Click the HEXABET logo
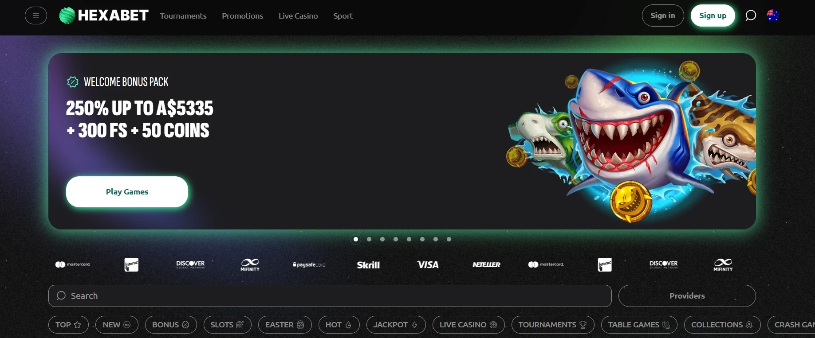This screenshot has height=338, width=815. coord(104,16)
